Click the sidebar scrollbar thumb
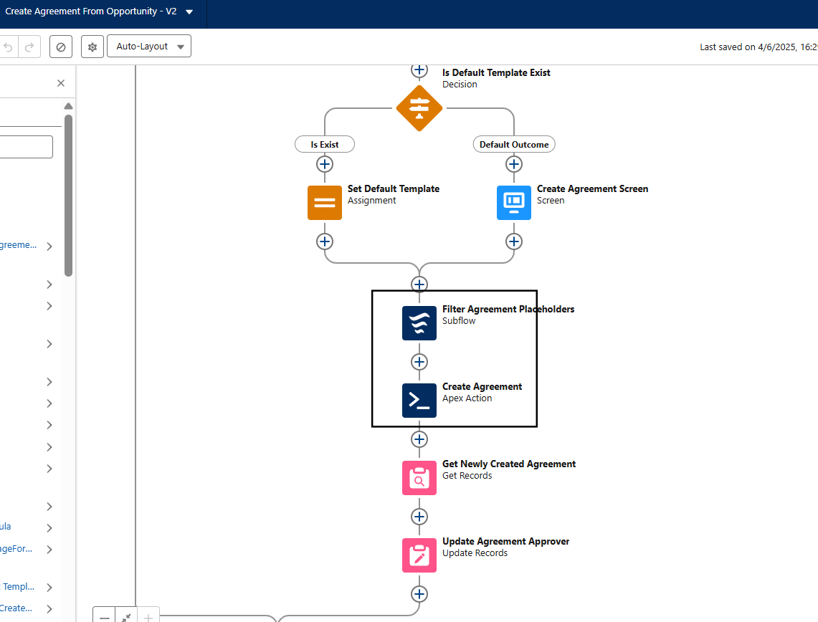The height and width of the screenshot is (622, 818). 68,196
